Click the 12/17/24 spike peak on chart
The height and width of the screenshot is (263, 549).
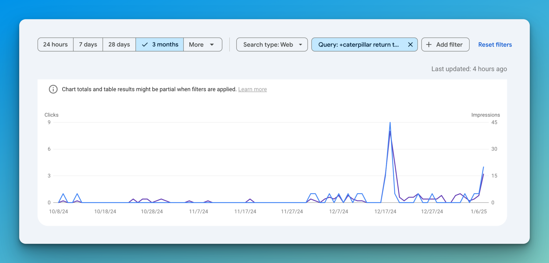click(x=390, y=123)
